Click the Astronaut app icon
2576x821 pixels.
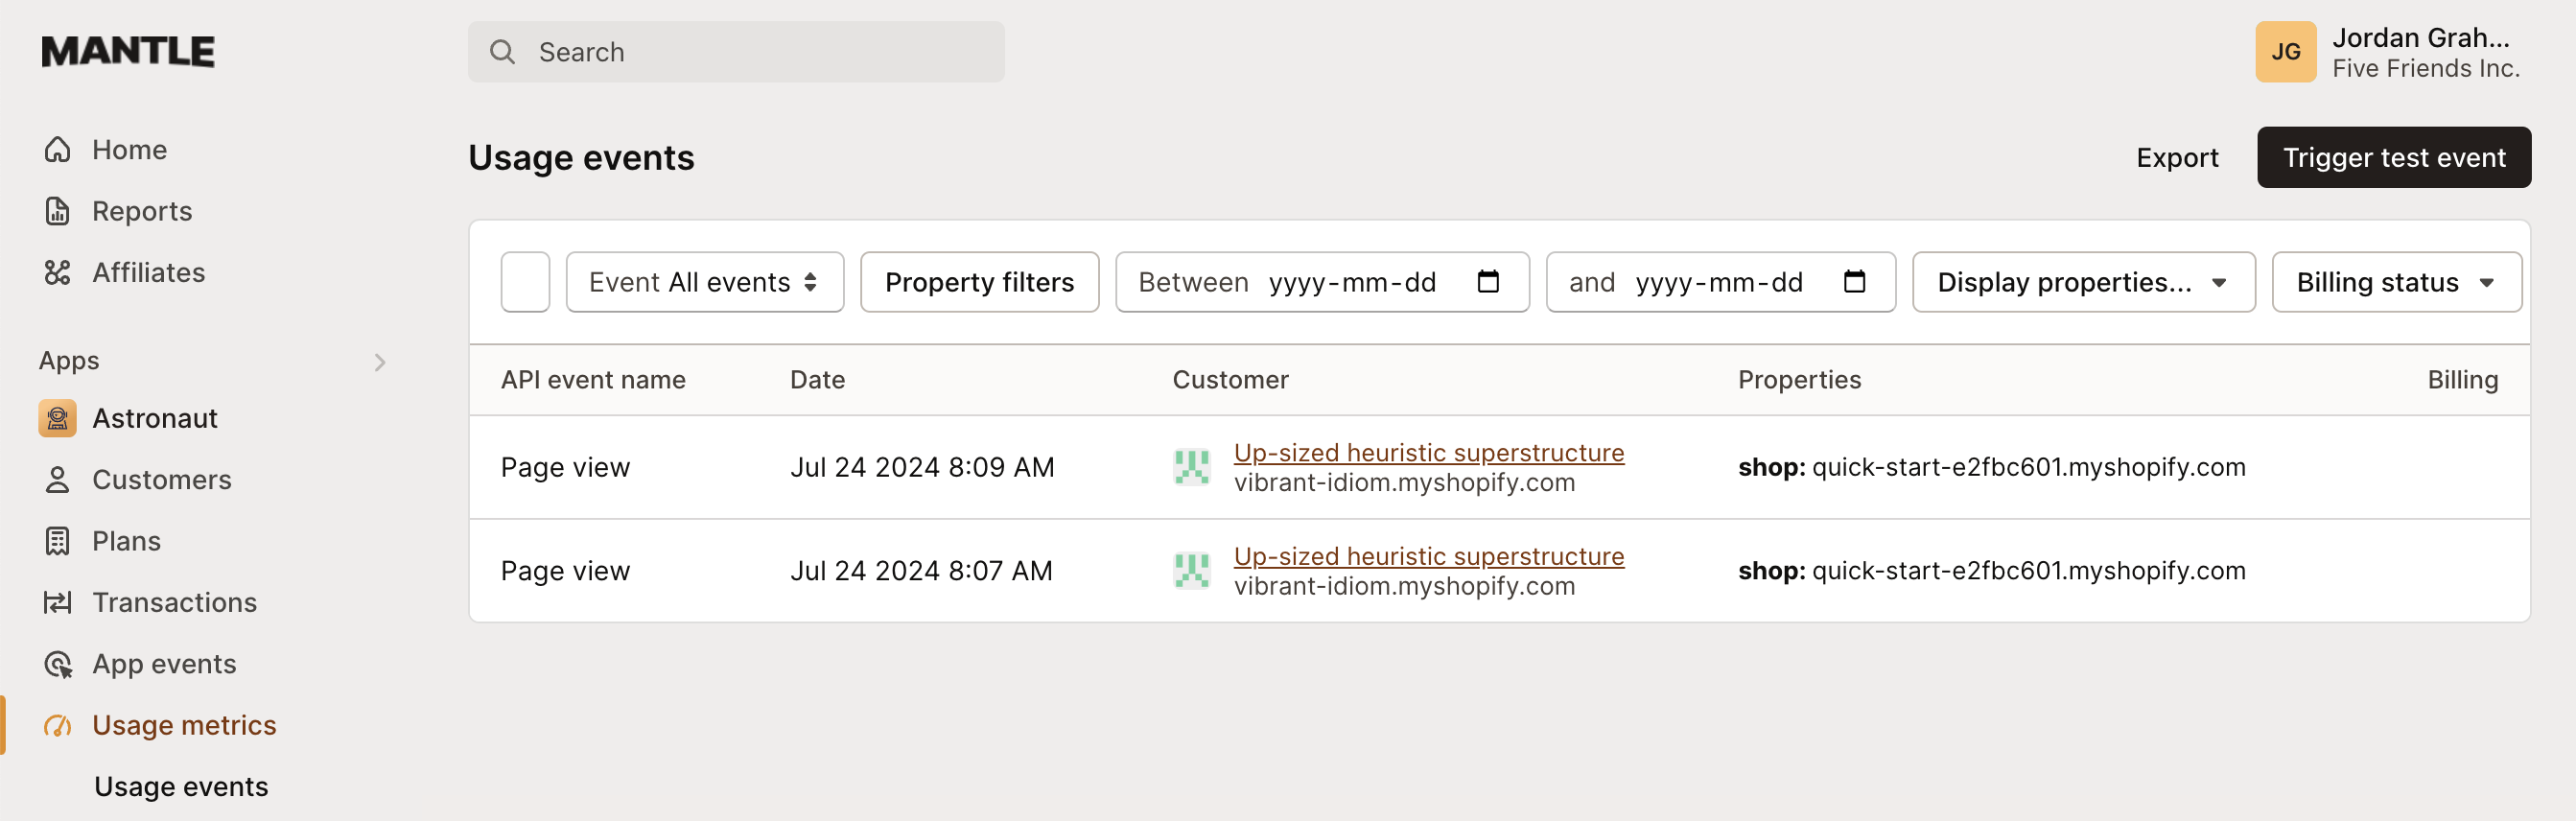tap(57, 418)
